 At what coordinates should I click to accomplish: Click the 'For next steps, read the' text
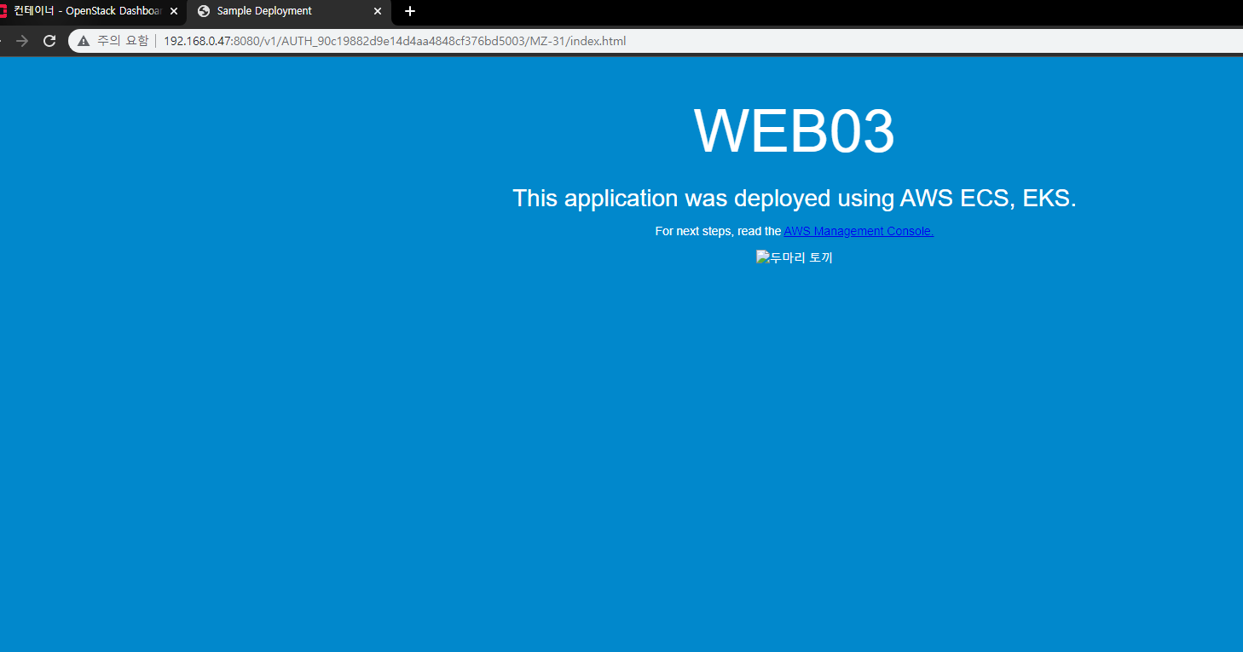click(x=718, y=231)
